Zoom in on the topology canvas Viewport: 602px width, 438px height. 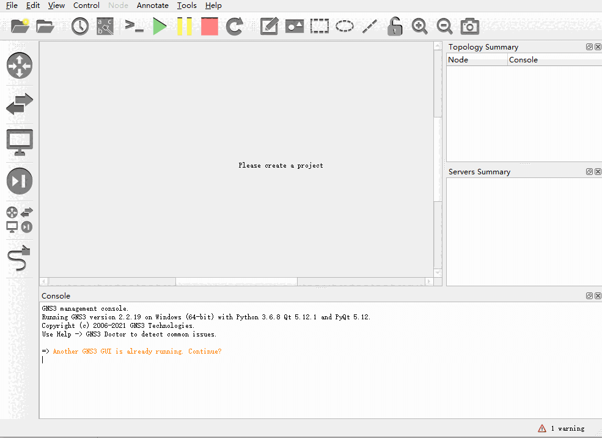419,26
